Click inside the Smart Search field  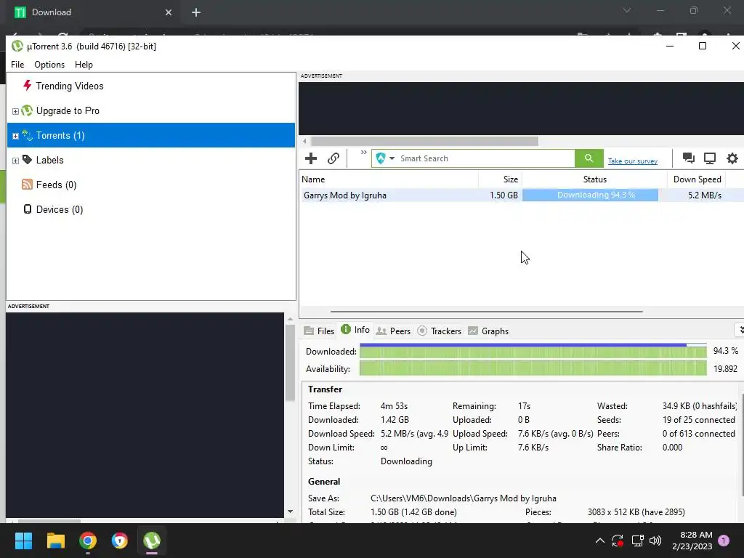485,158
